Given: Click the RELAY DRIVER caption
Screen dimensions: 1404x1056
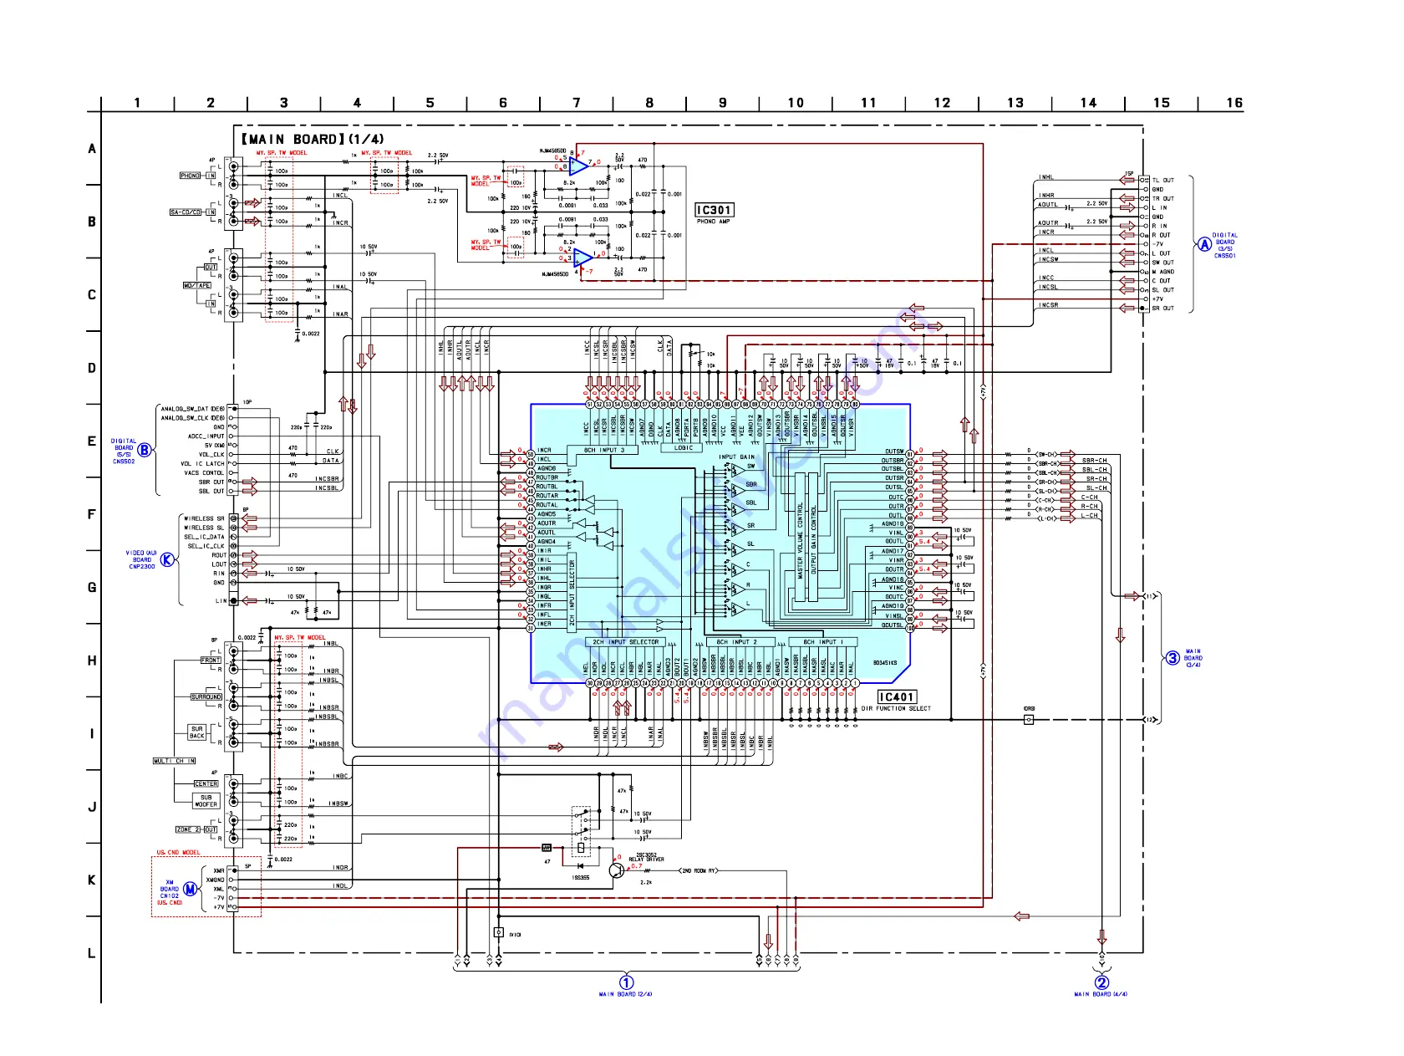Looking at the screenshot, I should click(646, 860).
